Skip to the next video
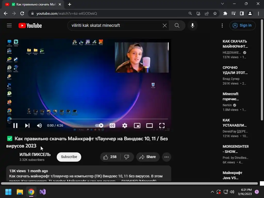 click(x=27, y=126)
